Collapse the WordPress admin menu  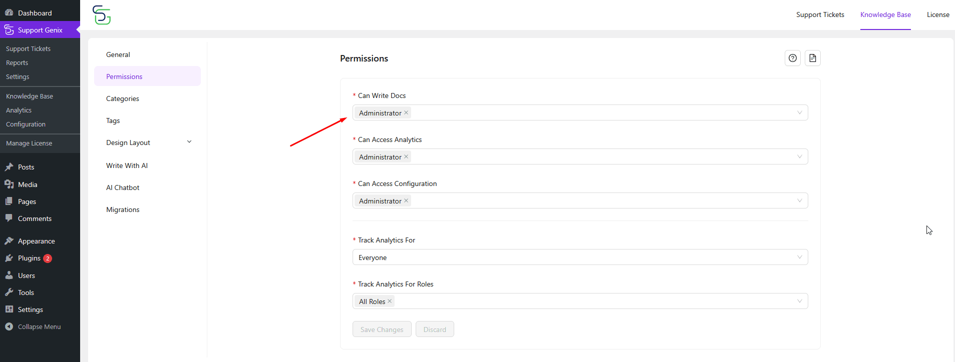pyautogui.click(x=40, y=326)
